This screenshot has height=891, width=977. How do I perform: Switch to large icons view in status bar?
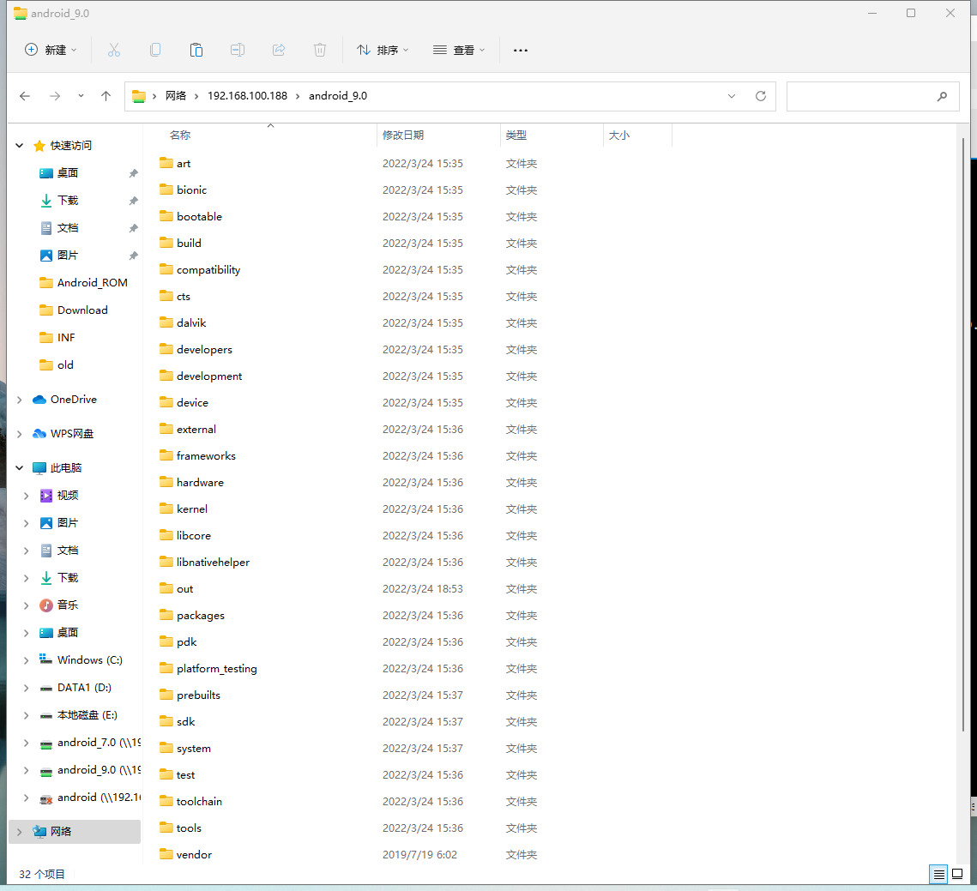(957, 874)
